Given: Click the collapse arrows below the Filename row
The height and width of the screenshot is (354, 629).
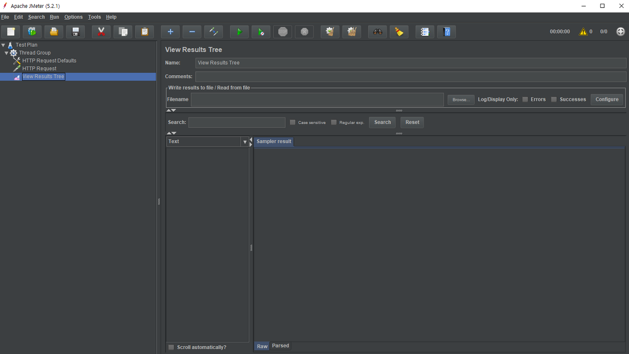Looking at the screenshot, I should tap(171, 111).
